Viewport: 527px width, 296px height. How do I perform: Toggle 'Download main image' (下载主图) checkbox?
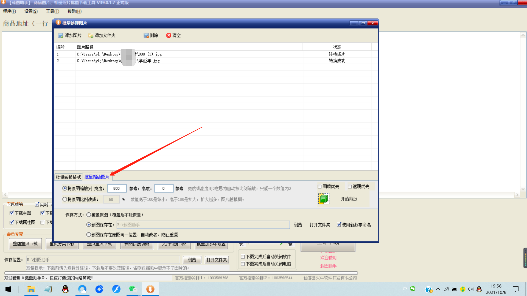[x=12, y=213]
